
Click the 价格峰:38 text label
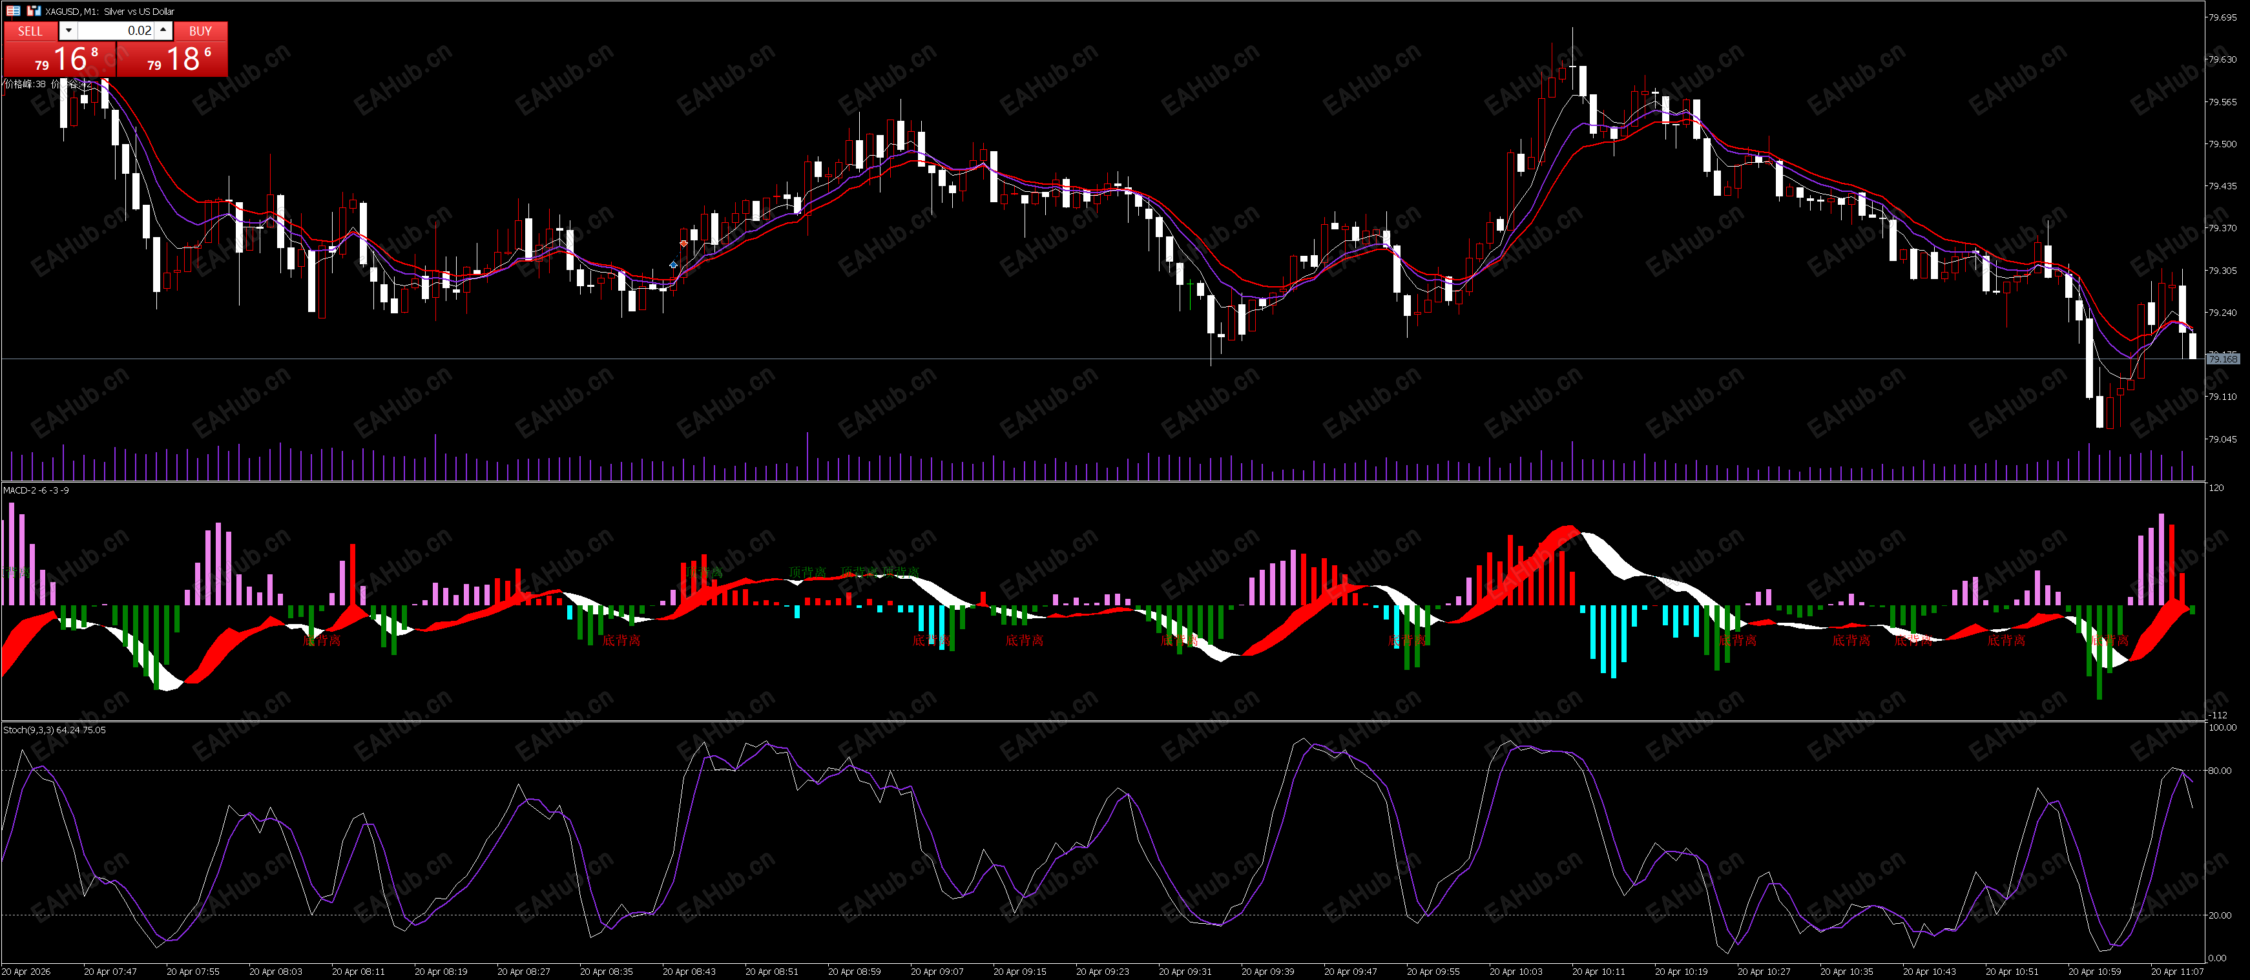point(25,84)
